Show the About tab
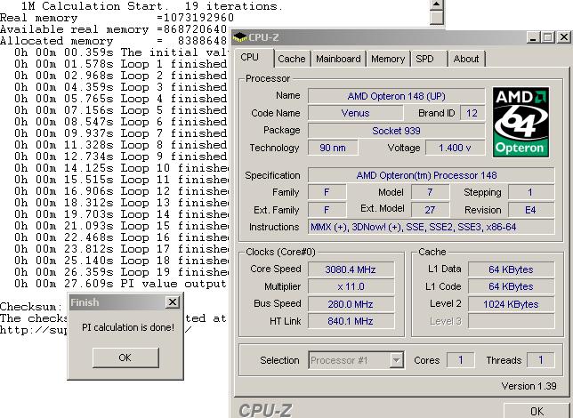Screen dimensions: 573x418 [x=465, y=59]
